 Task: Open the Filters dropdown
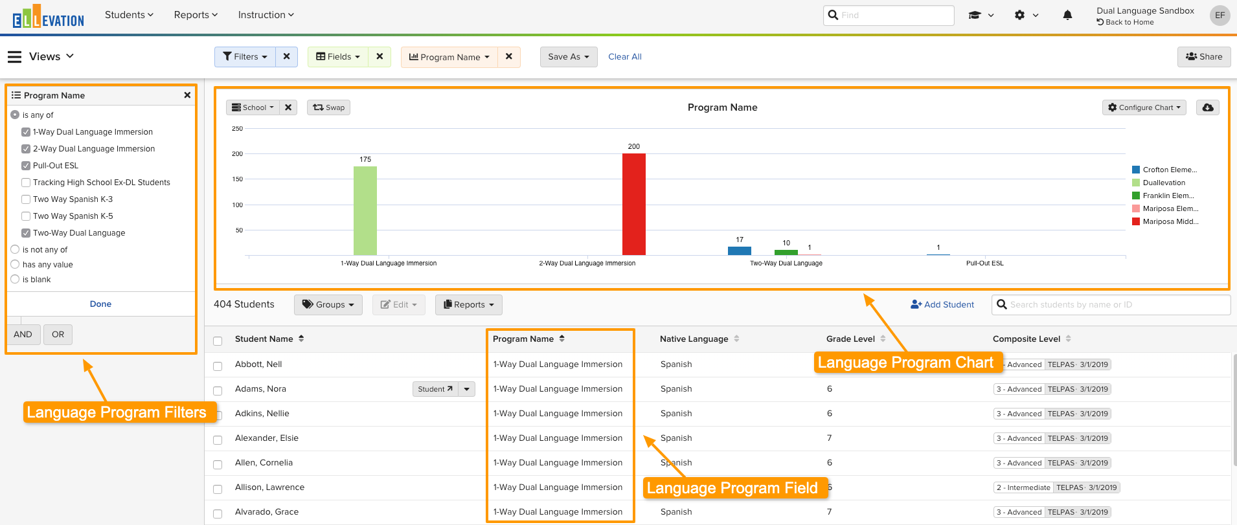[245, 56]
